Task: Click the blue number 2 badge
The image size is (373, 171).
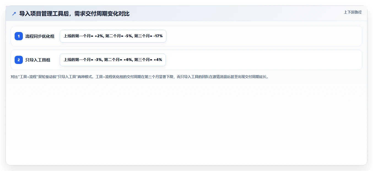Action: [19, 60]
